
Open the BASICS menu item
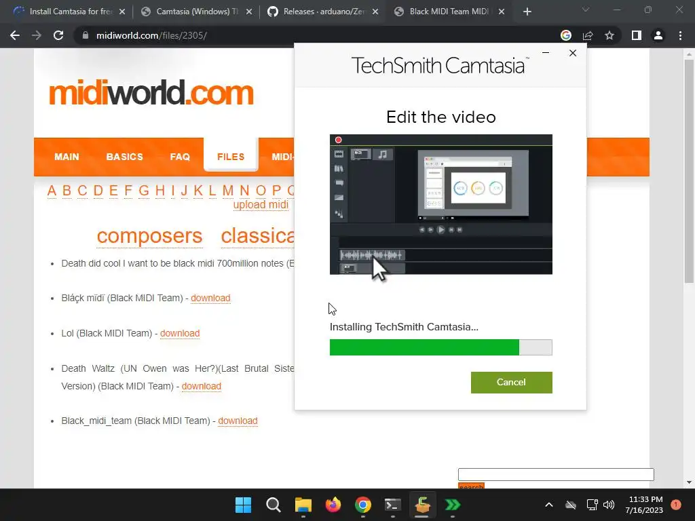coord(125,157)
